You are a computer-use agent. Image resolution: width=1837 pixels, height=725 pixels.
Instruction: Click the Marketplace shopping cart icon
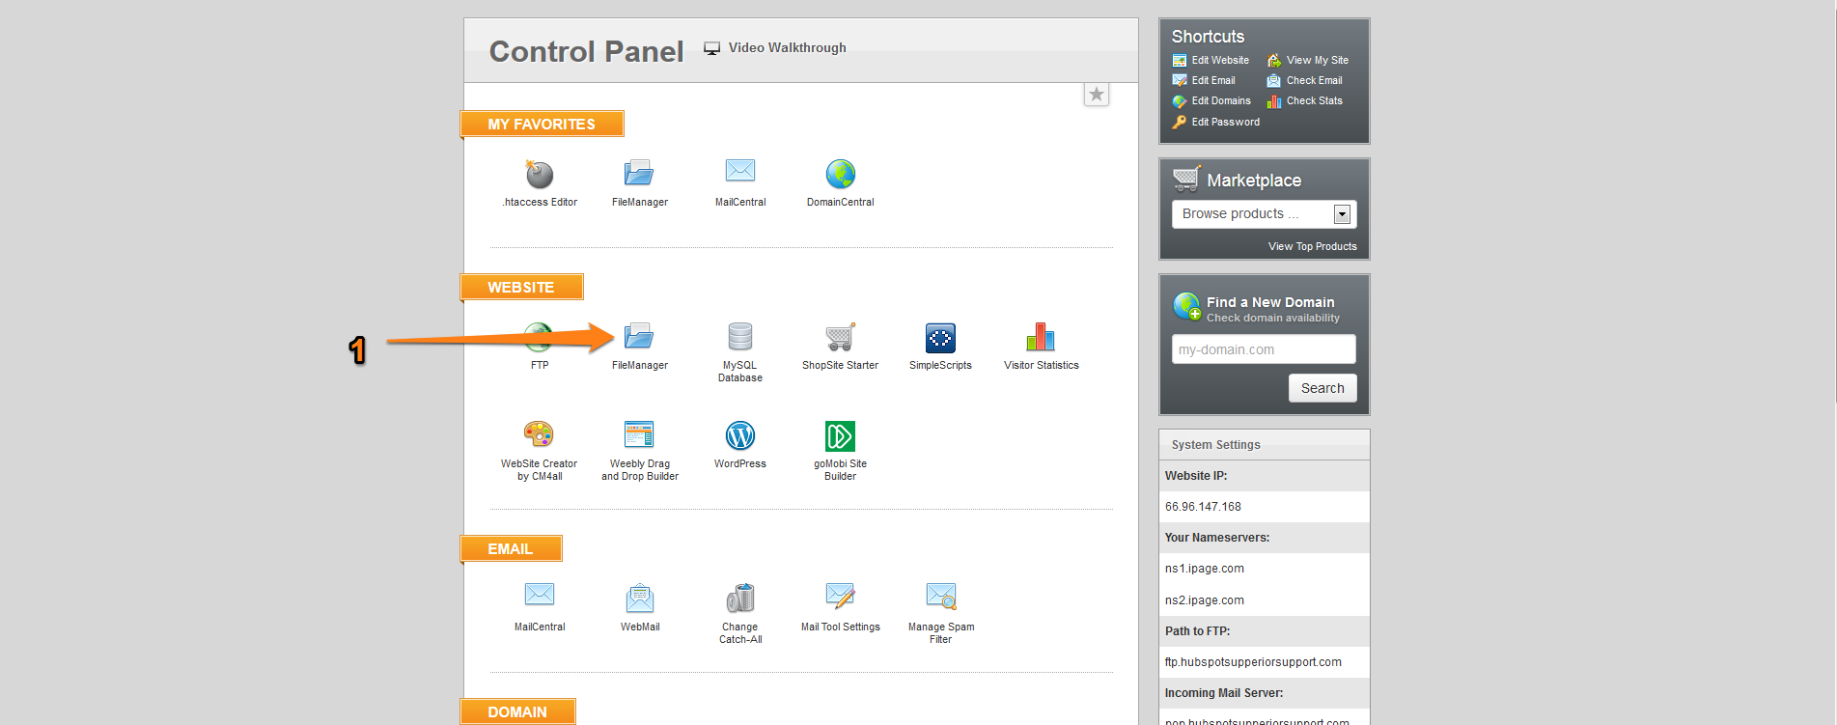coord(1185,179)
